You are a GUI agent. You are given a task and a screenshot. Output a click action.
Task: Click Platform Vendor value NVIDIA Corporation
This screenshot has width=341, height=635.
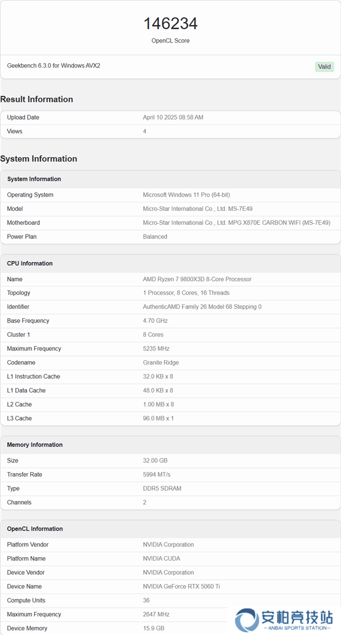168,545
